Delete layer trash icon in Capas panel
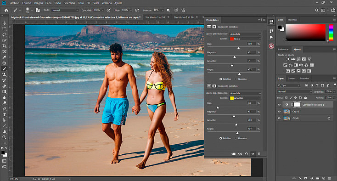Image resolution: width=337 pixels, height=181 pixels. tap(330, 178)
